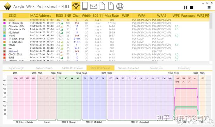Sort by MAC Address column header

pyautogui.click(x=40, y=15)
